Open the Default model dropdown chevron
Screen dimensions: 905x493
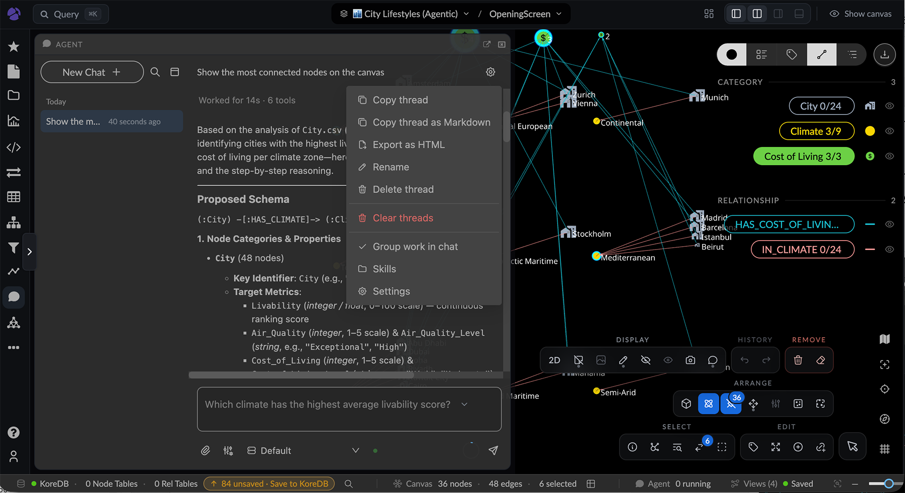355,451
